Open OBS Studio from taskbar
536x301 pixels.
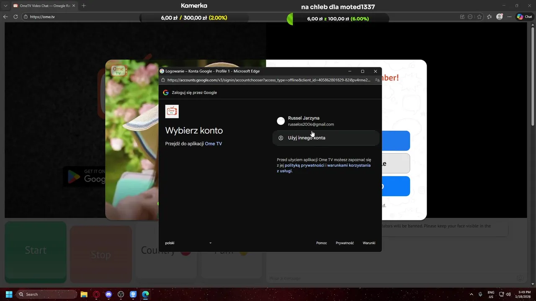click(x=121, y=294)
